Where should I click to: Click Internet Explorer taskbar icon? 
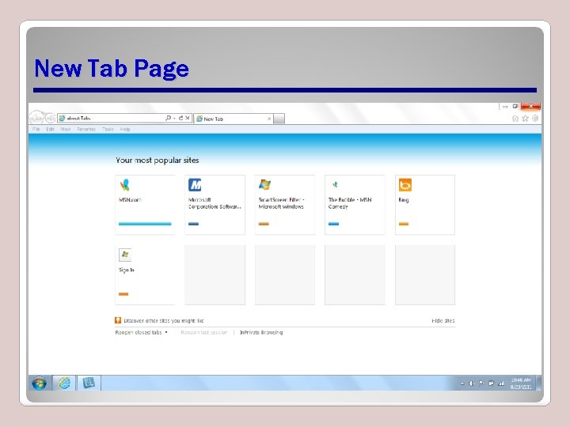pyautogui.click(x=64, y=383)
